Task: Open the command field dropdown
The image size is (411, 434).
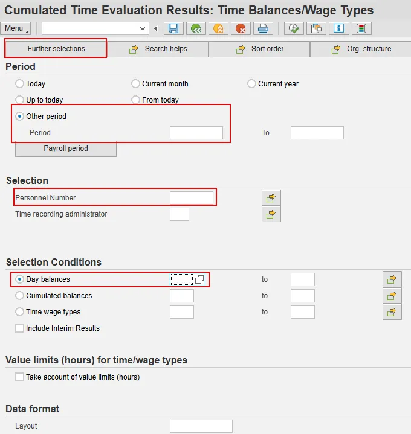Action: (x=143, y=28)
